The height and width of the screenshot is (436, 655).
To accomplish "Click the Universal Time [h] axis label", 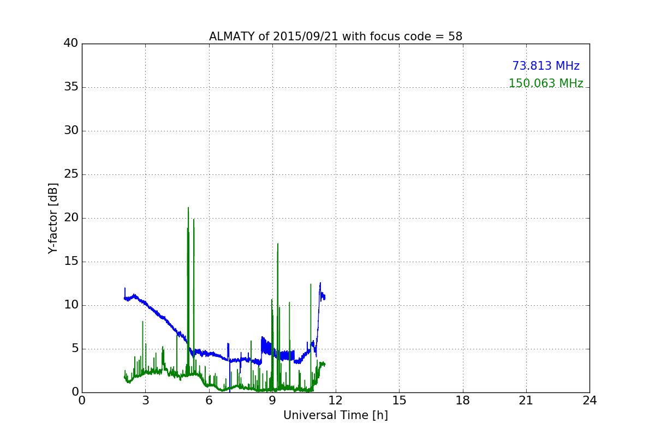I will click(336, 415).
